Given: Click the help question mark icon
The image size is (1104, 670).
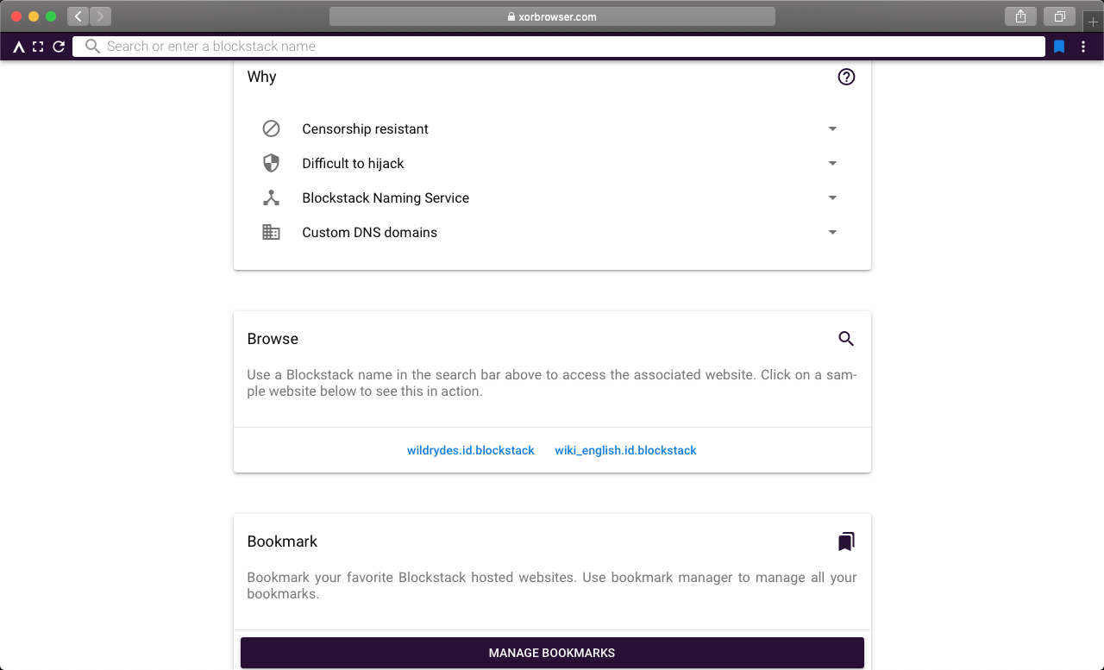Looking at the screenshot, I should pos(846,77).
